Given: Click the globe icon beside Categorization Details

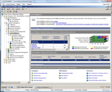Looking at the screenshot, I should 60,73.
